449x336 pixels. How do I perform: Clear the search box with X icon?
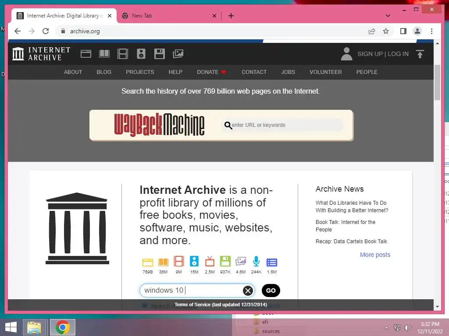[248, 290]
